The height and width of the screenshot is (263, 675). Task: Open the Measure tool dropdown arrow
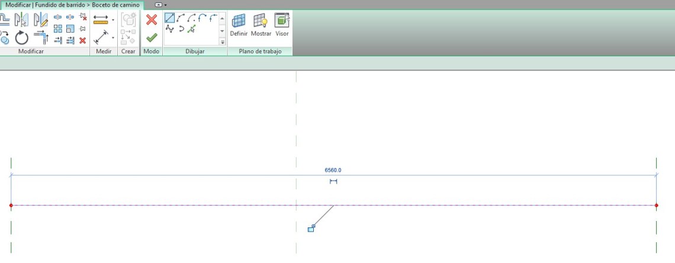(113, 20)
